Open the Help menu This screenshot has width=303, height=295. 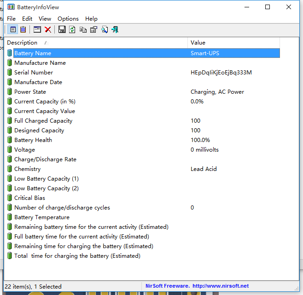91,19
